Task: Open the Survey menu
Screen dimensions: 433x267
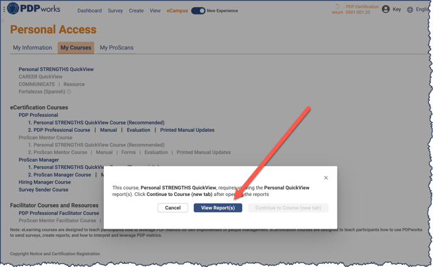Action: pyautogui.click(x=115, y=11)
